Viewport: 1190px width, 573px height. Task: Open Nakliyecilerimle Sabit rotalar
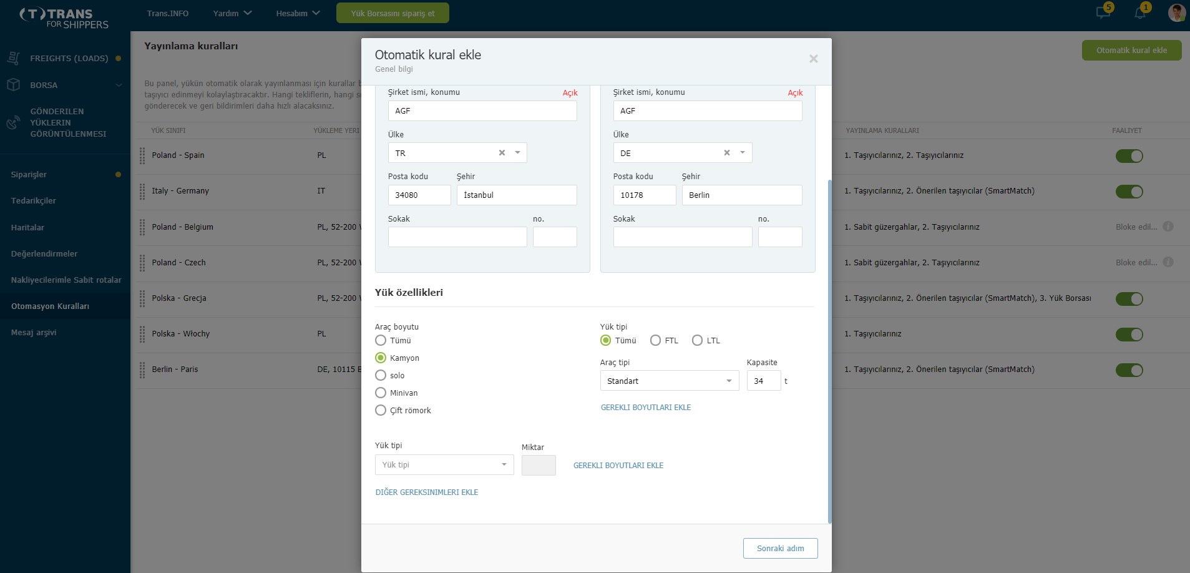(x=66, y=280)
